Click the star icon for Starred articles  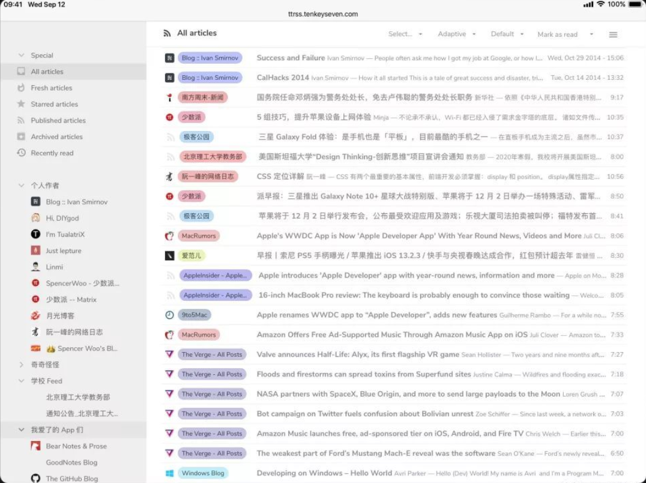coord(21,104)
